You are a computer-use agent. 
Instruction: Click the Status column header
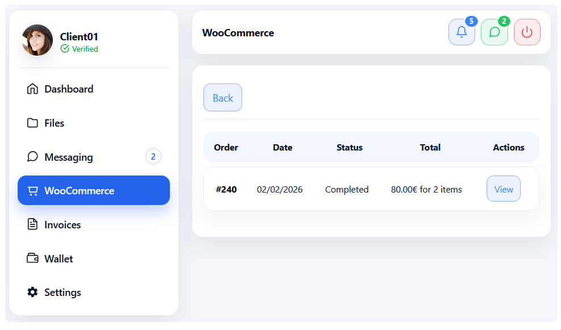pyautogui.click(x=349, y=148)
